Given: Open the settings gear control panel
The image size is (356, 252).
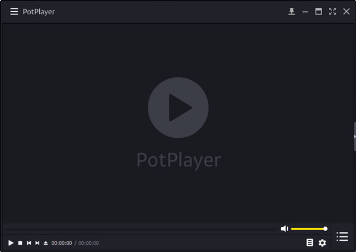Looking at the screenshot, I should coord(322,242).
